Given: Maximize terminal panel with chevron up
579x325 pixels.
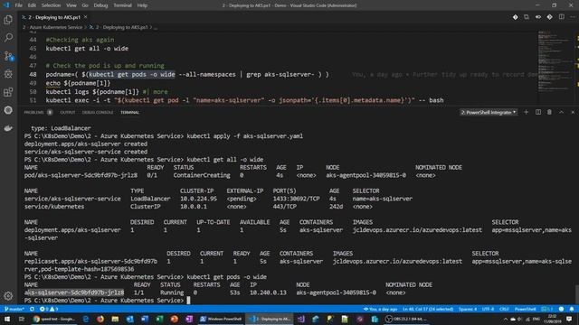Looking at the screenshot, I should tap(561, 112).
